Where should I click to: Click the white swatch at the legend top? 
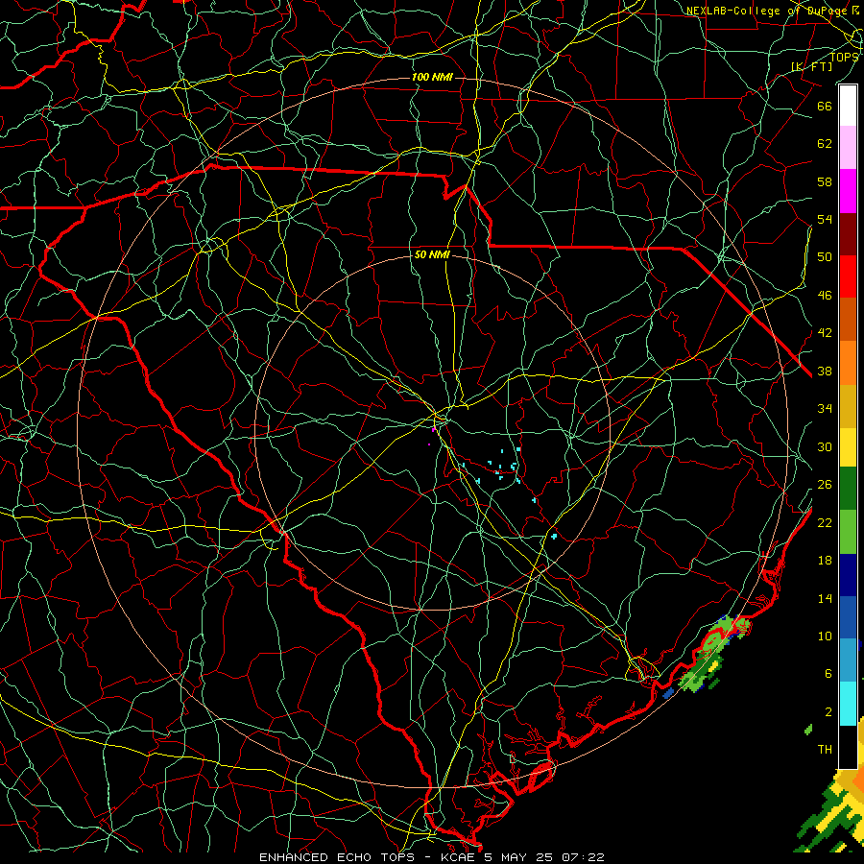pos(848,106)
